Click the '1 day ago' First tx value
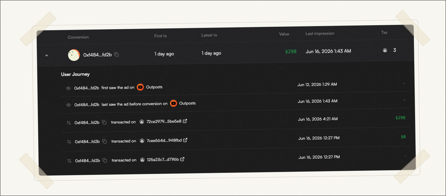The height and width of the screenshot is (196, 446). click(164, 54)
